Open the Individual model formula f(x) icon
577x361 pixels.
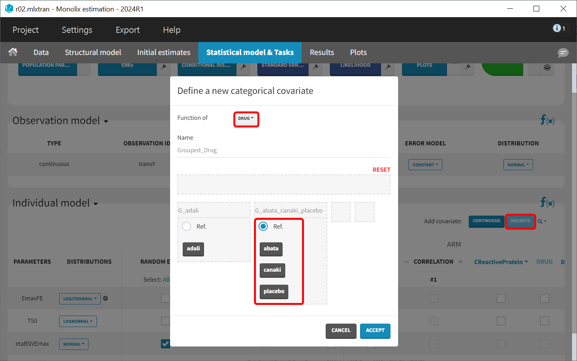(547, 203)
